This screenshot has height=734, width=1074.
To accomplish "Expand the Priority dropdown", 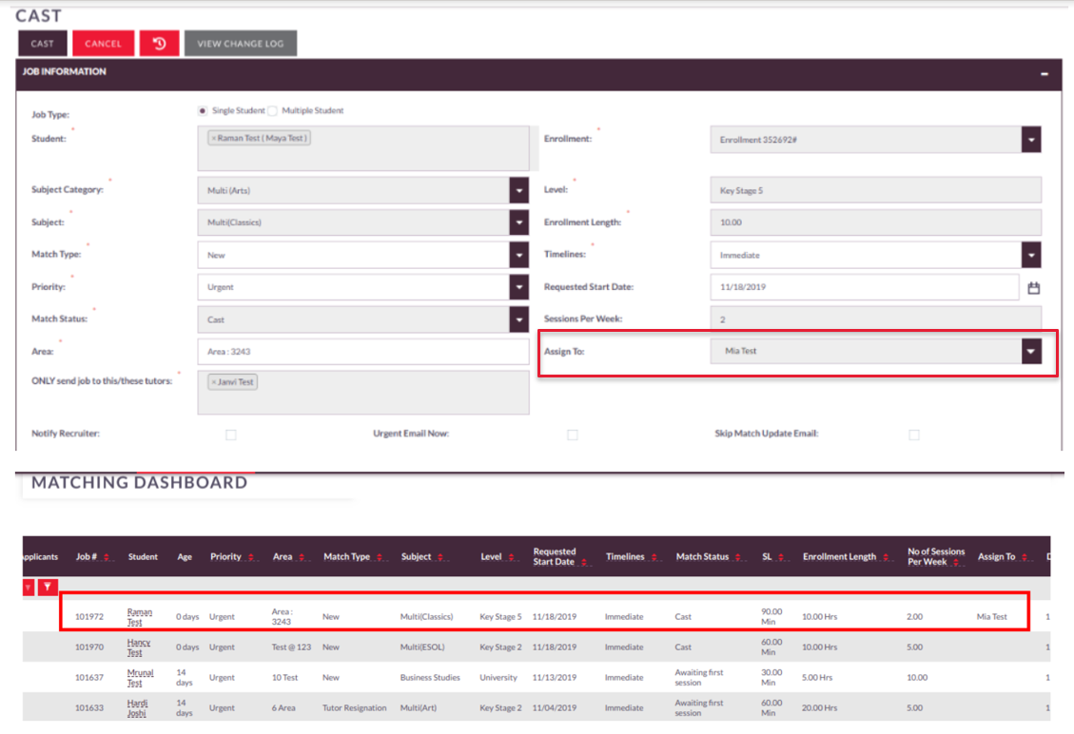I will pos(519,287).
